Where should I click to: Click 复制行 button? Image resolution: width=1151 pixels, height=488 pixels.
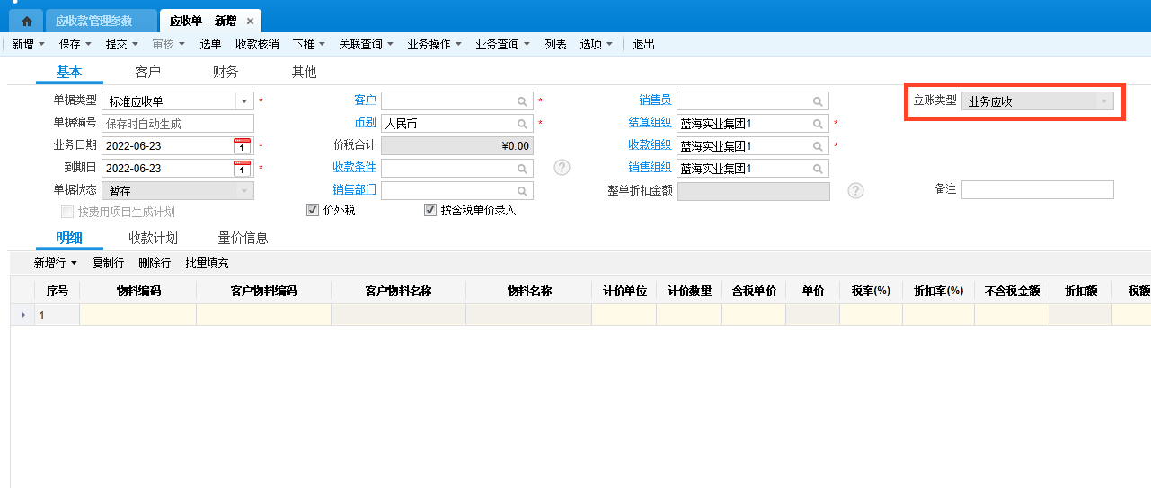[108, 263]
